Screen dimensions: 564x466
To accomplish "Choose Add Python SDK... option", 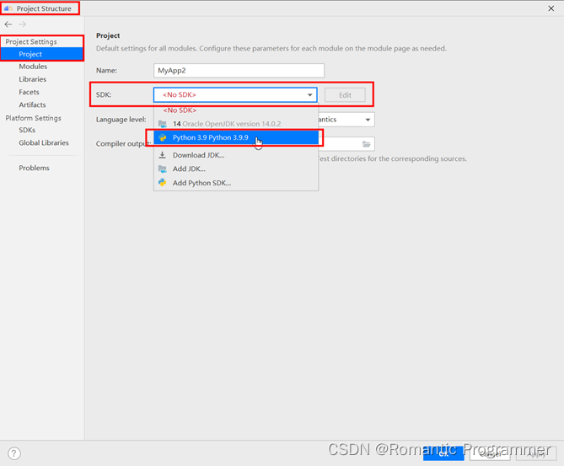I will tap(236, 183).
